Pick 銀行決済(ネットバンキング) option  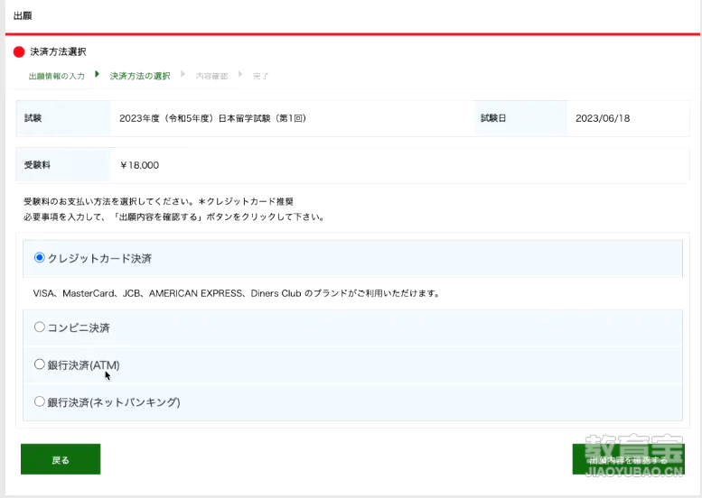[40, 401]
